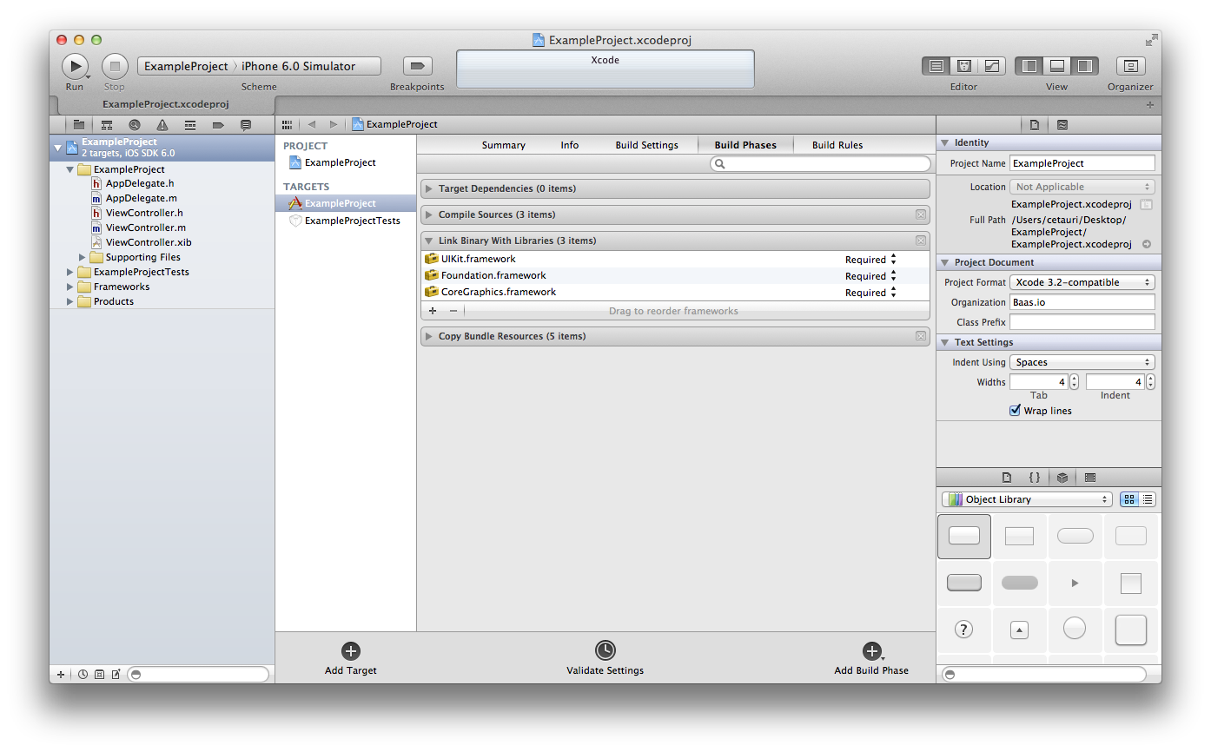Open the Organizer window
The width and height of the screenshot is (1211, 752).
pos(1130,66)
